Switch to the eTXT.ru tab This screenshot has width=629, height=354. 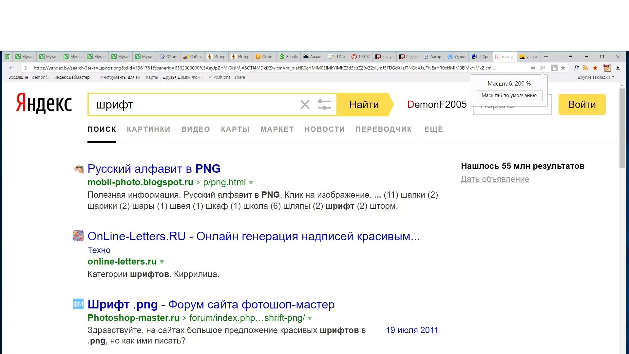(336, 57)
